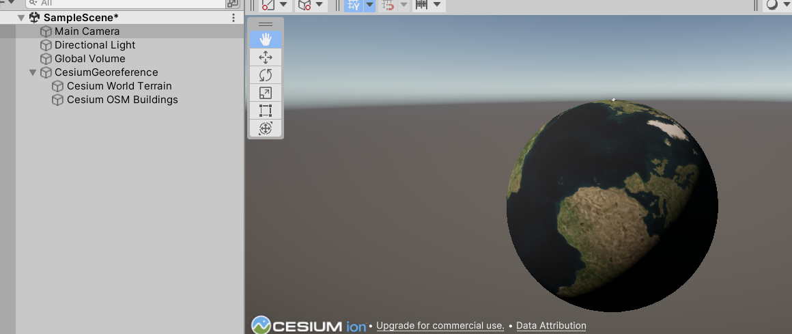Toggle grid visibility on Y axis
This screenshot has height=334, width=792.
click(x=354, y=5)
